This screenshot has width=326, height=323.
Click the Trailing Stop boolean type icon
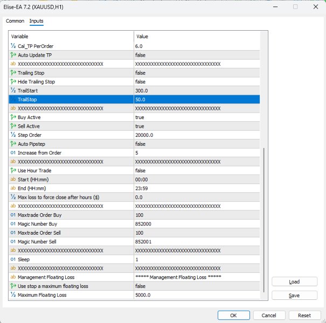click(x=13, y=73)
